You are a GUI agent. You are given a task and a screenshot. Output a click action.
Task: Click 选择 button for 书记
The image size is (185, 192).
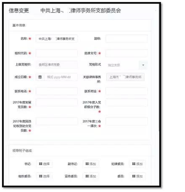point(44,164)
